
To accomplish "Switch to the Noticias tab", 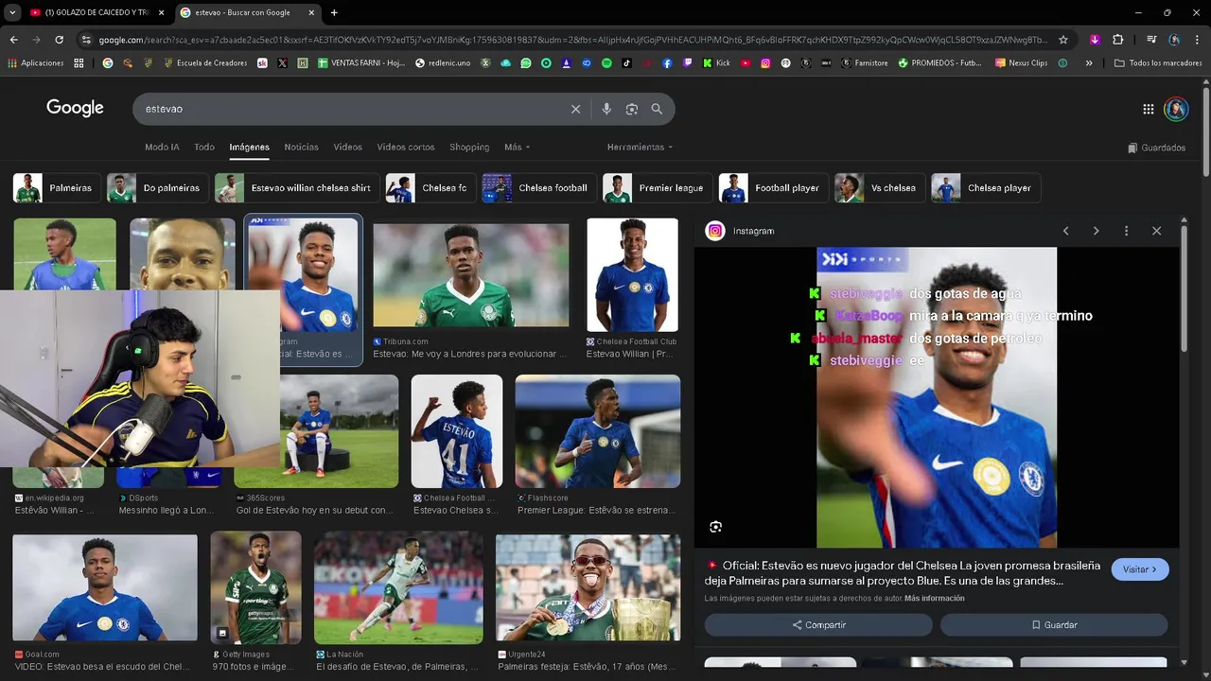I will coord(302,148).
